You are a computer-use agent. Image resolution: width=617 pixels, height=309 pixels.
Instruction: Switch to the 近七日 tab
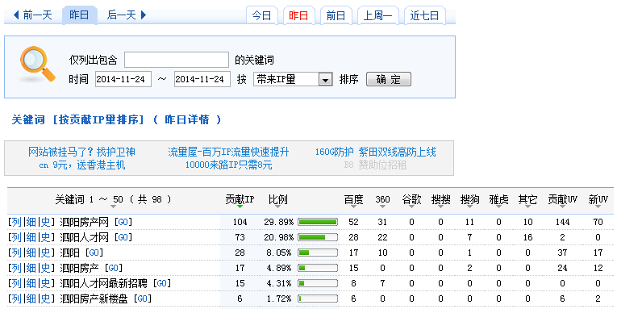pos(424,16)
